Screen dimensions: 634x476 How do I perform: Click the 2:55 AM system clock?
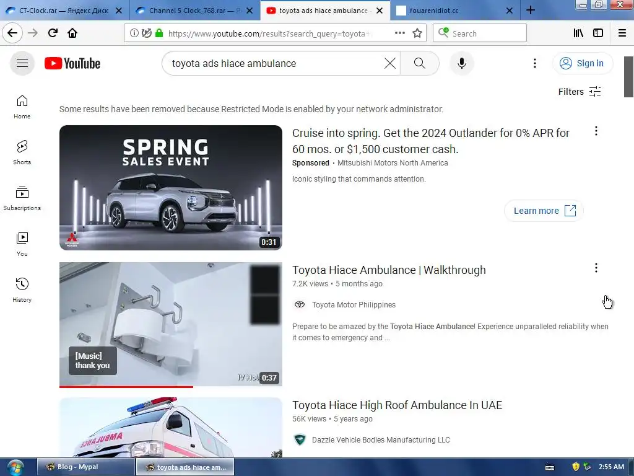point(611,467)
